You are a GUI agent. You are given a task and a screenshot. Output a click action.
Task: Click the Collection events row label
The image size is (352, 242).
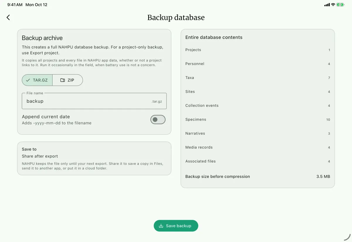(x=202, y=106)
